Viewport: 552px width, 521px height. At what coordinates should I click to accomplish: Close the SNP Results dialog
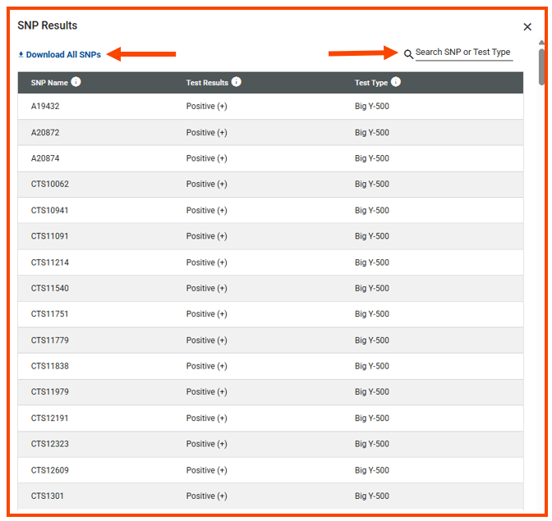pyautogui.click(x=527, y=27)
